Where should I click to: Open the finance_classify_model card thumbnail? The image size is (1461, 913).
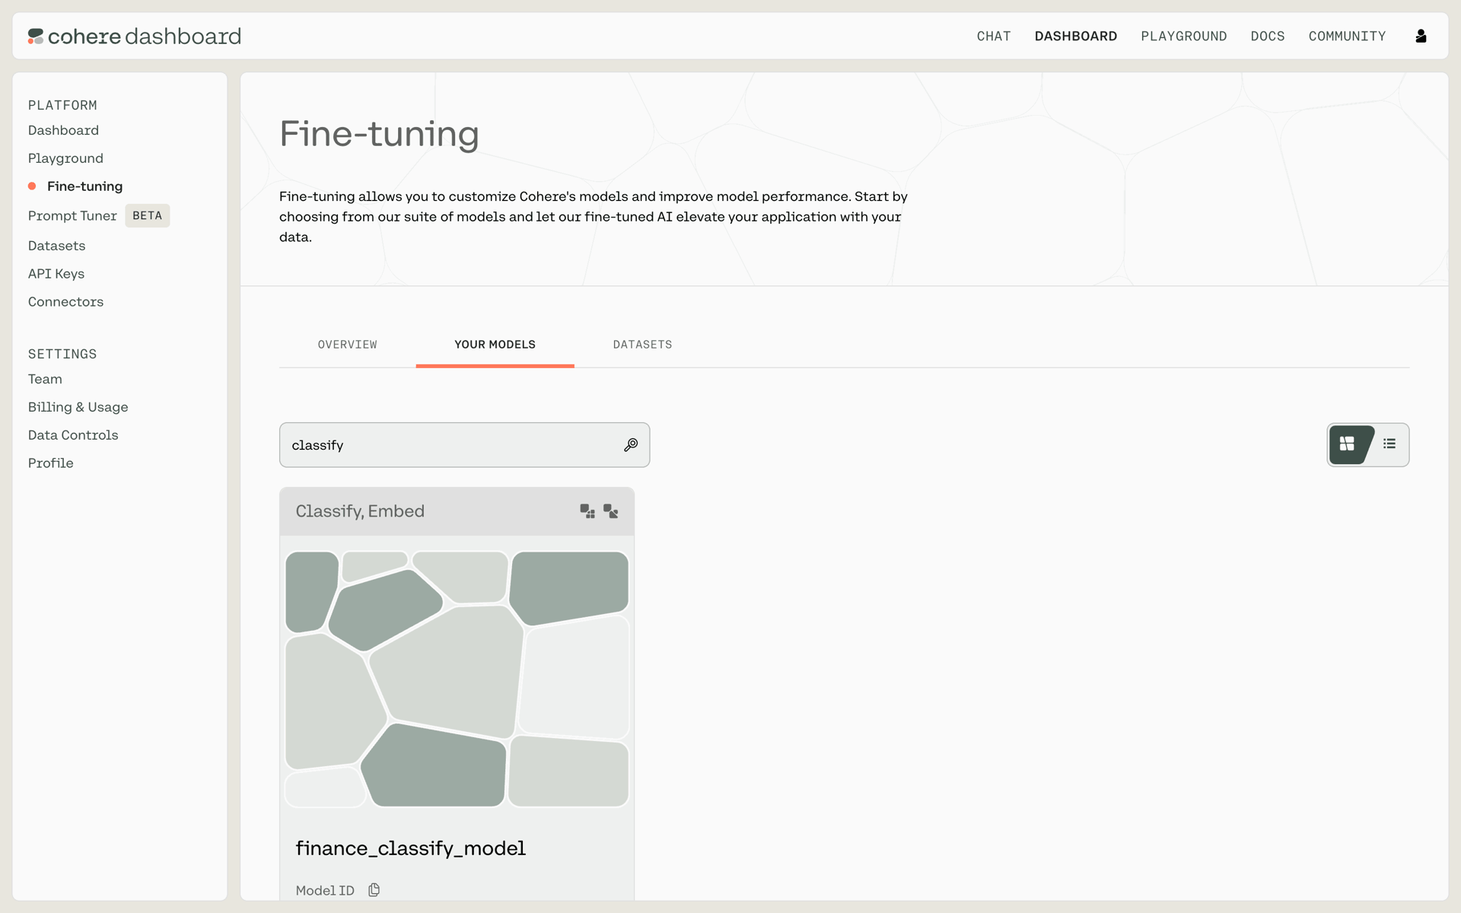457,679
